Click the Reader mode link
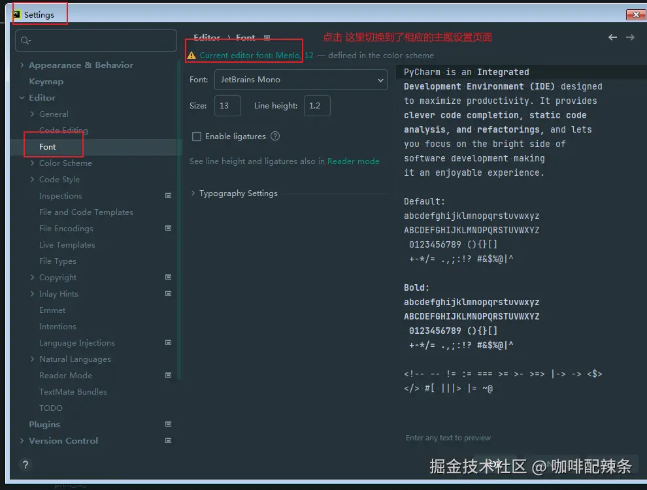This screenshot has width=647, height=490. point(353,161)
